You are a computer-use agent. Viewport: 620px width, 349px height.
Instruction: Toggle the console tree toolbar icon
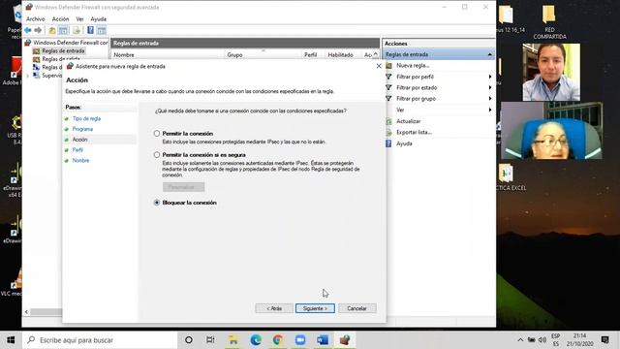point(63,30)
